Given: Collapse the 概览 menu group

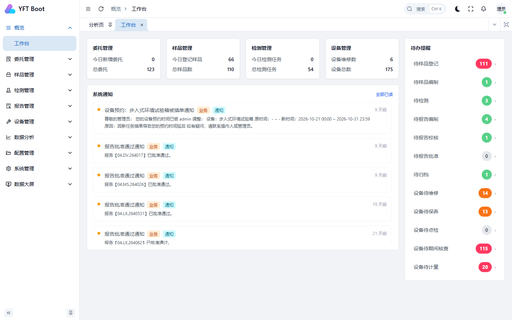Looking at the screenshot, I should [39, 28].
